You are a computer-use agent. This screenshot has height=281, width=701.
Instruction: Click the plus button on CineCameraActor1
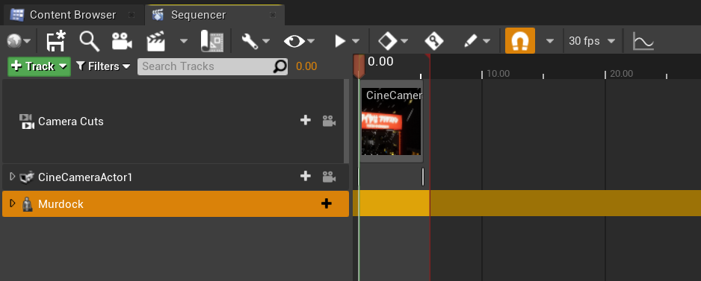(306, 176)
